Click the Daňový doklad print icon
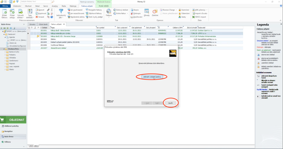This screenshot has width=283, height=149. click(121, 10)
